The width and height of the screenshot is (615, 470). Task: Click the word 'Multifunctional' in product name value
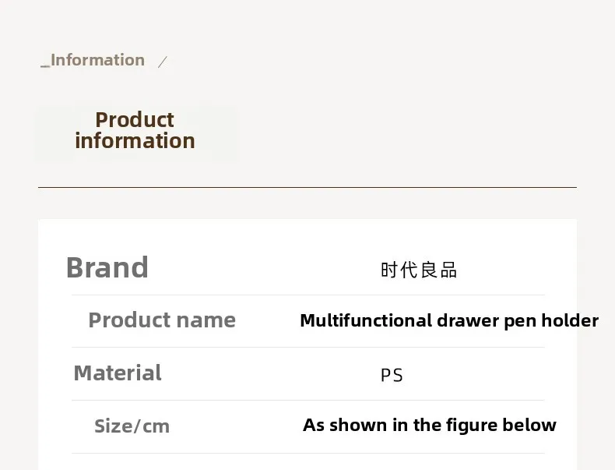366,320
